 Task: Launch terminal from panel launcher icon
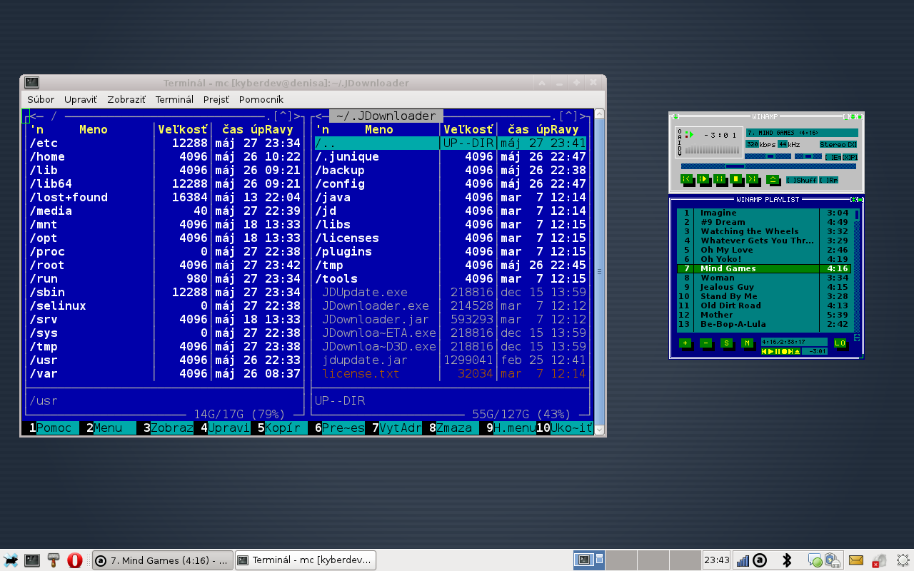point(31,560)
